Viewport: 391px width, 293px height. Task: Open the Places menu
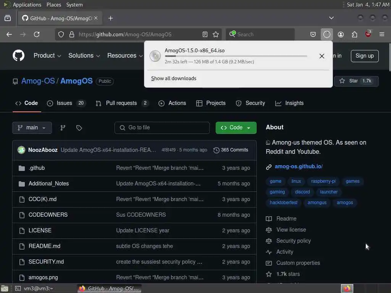53,5
